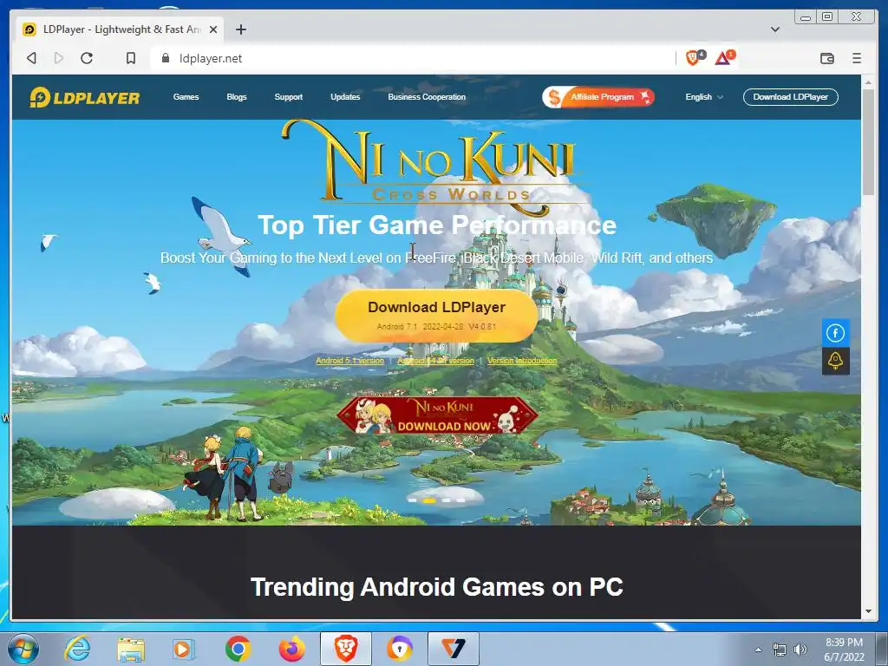Image resolution: width=888 pixels, height=666 pixels.
Task: Click the volume speaker tray icon
Action: tap(800, 650)
